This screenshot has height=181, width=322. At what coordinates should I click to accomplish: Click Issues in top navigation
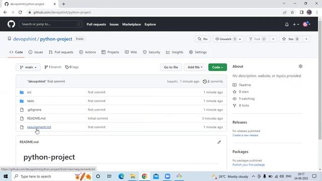[114, 25]
